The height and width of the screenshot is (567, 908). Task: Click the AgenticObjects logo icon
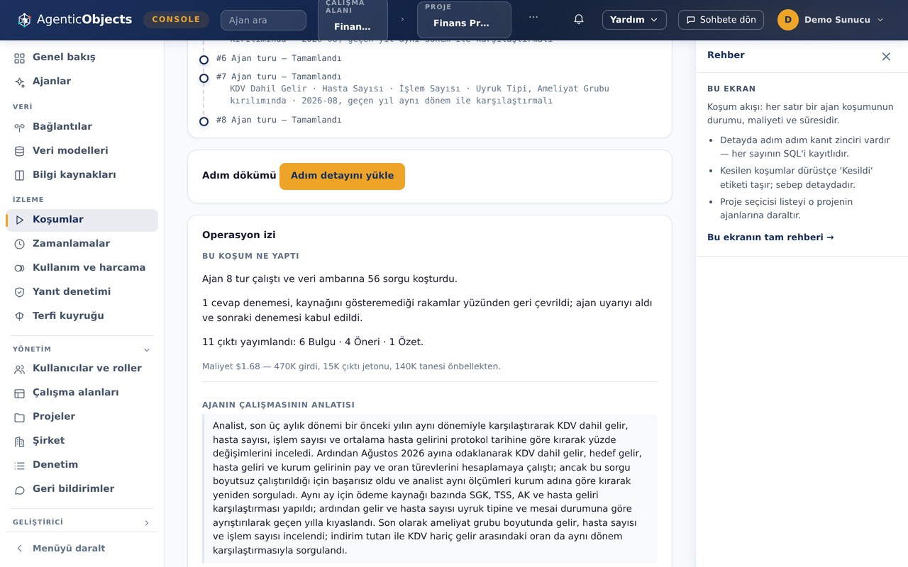point(25,20)
